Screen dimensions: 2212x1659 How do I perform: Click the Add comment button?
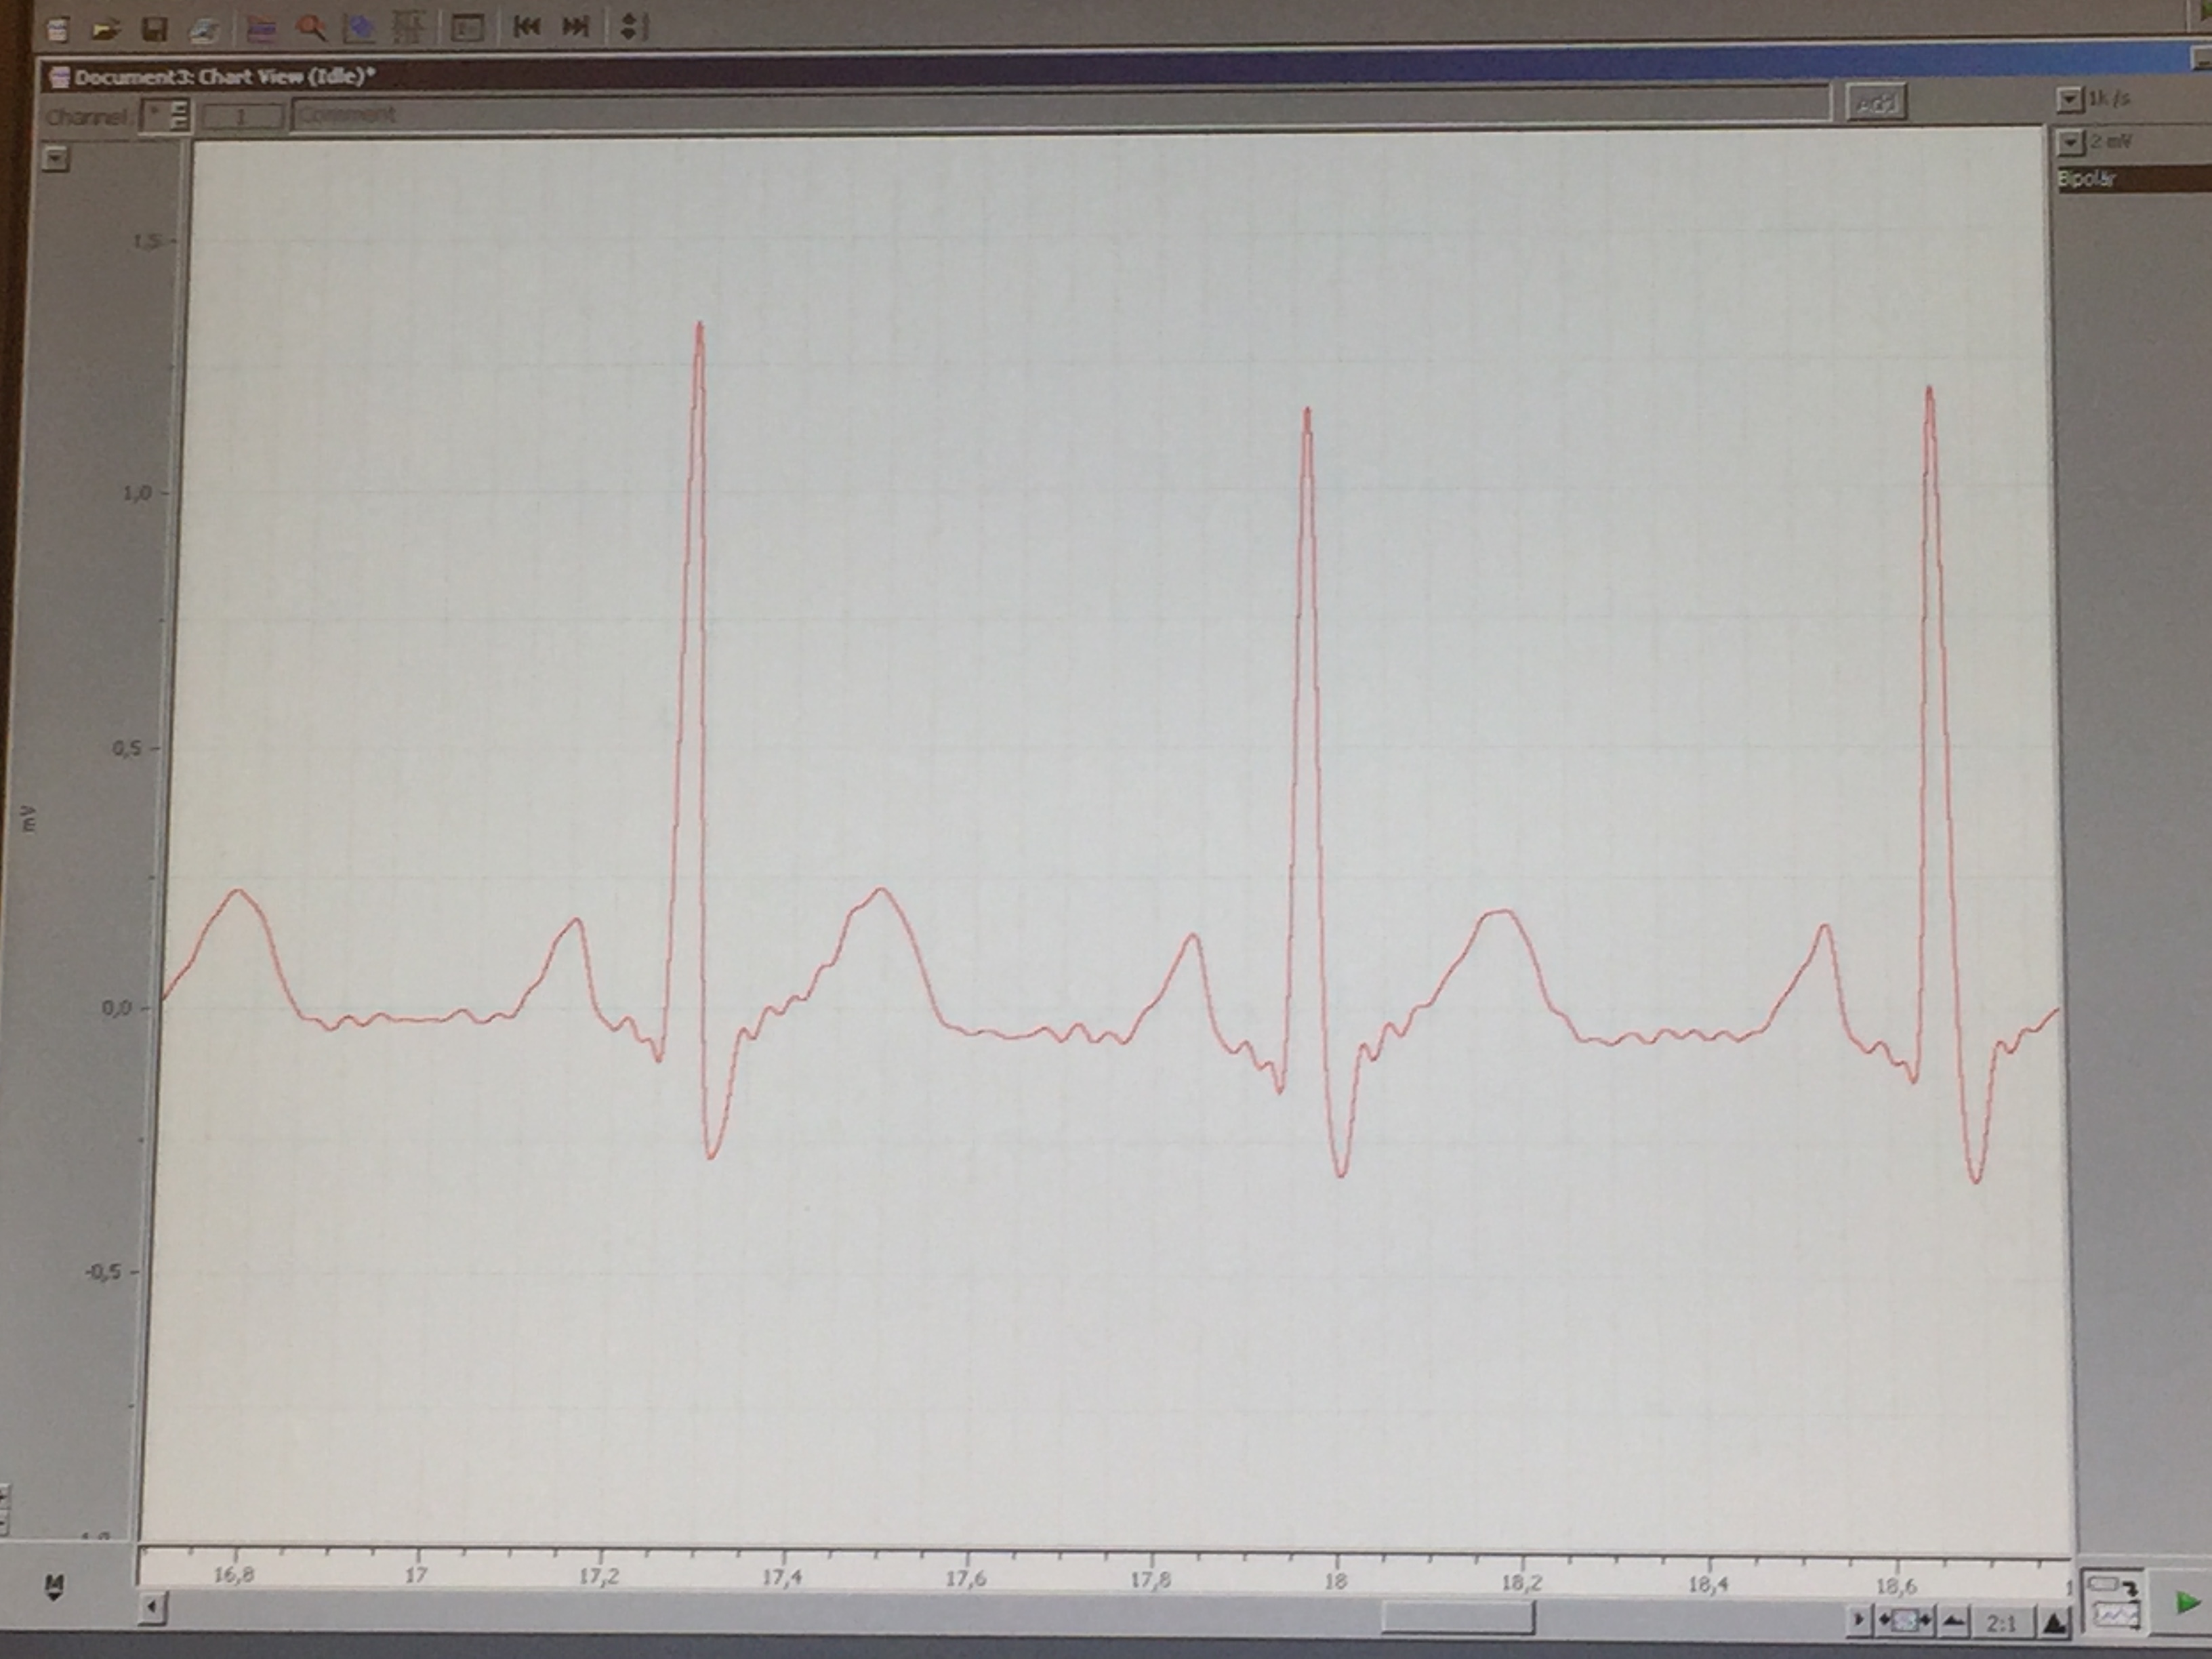[1875, 103]
